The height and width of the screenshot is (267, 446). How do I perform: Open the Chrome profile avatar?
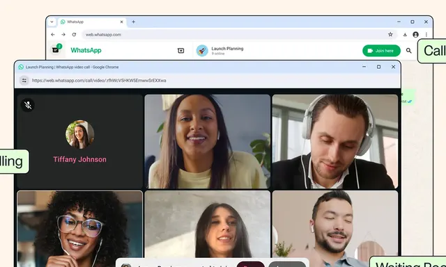415,35
